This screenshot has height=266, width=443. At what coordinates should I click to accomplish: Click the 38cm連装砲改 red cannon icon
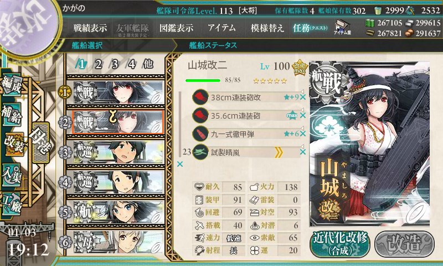coord(200,97)
